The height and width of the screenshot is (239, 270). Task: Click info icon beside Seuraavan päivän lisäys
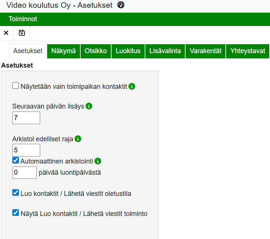tap(89, 106)
